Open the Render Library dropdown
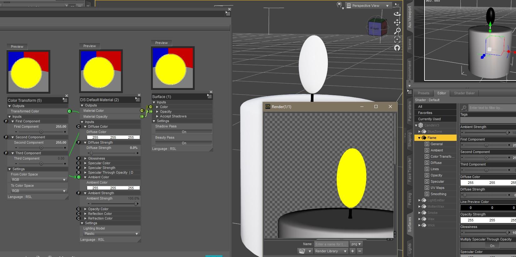This screenshot has width=516, height=257. [331, 251]
